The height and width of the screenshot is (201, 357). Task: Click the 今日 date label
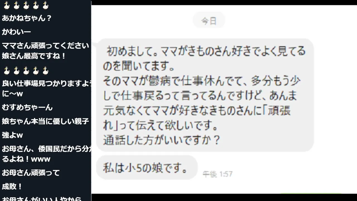209,20
